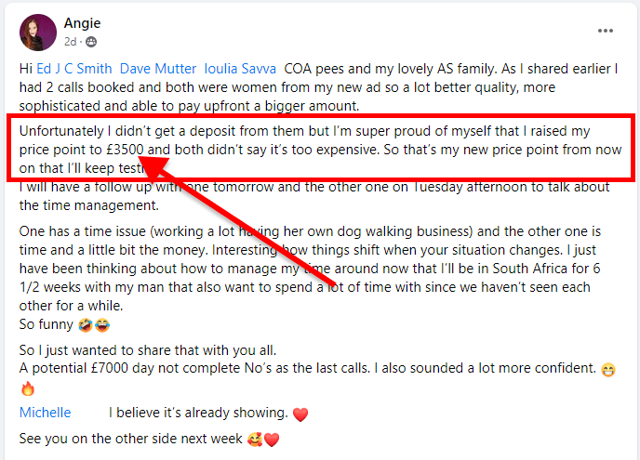Open the Ed J C Smith mention

tap(74, 68)
